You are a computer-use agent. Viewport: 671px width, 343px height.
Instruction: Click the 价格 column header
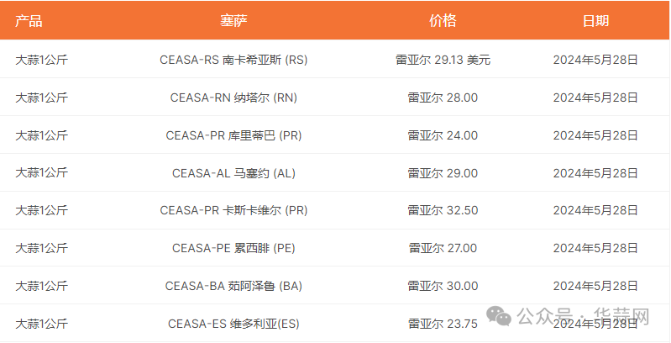click(x=443, y=20)
